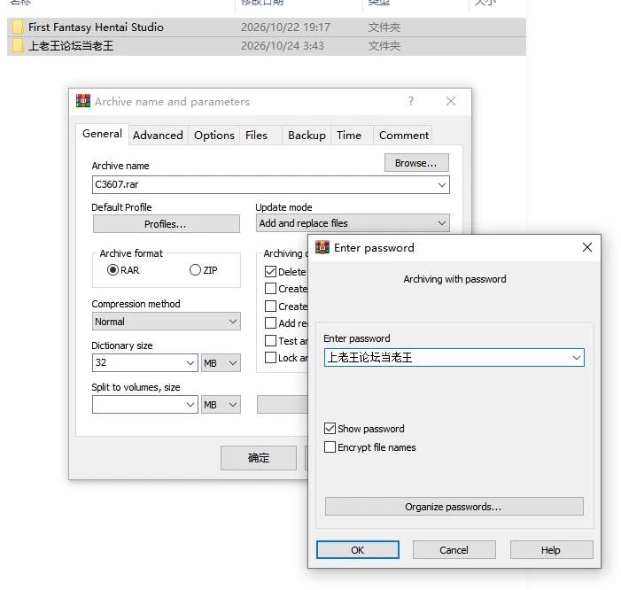Click 文件夹 type of First Fantasy row

(x=384, y=27)
